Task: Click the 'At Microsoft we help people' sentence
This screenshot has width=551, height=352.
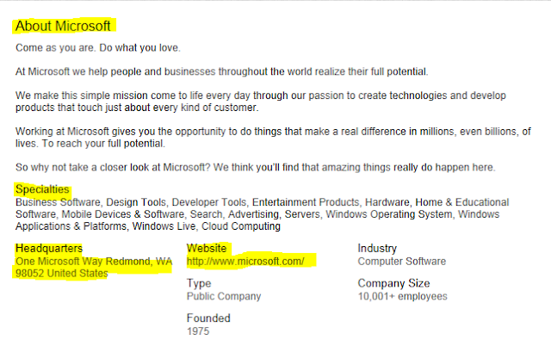Action: pyautogui.click(x=222, y=71)
